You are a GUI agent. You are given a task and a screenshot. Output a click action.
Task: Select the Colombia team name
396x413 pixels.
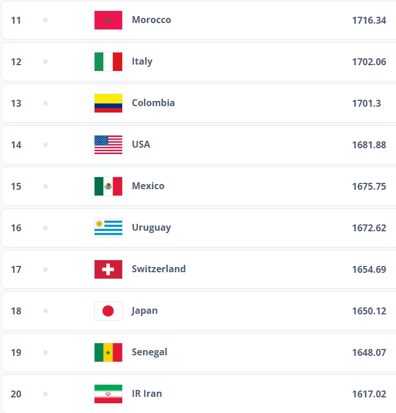pos(153,103)
